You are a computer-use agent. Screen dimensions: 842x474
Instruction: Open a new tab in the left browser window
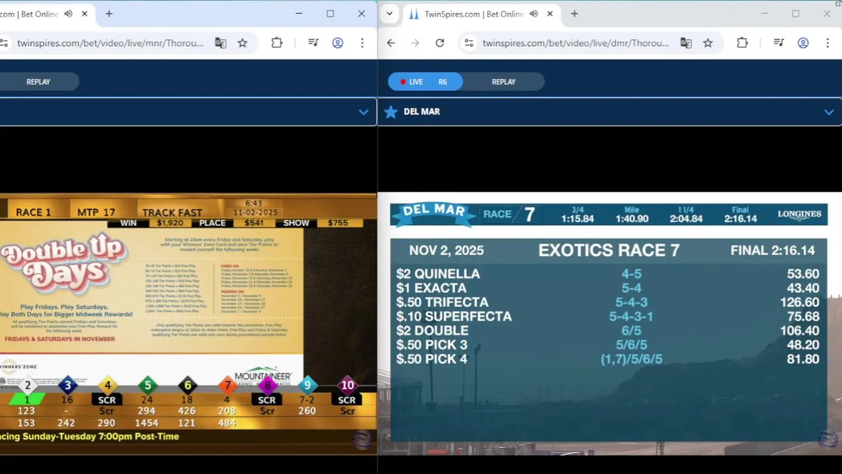click(x=109, y=14)
